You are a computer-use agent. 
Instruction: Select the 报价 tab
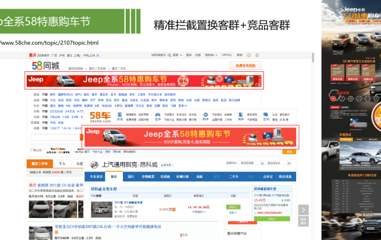114,177
